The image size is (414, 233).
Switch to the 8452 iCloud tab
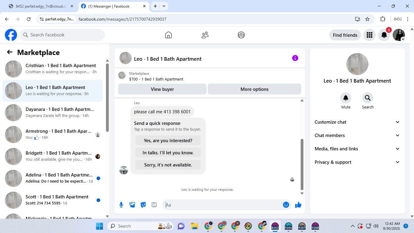[x=41, y=6]
